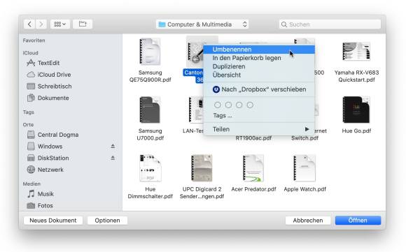Viewport: 406px width, 252px height.
Task: Choose In den Papierkorb legen
Action: (x=259, y=58)
